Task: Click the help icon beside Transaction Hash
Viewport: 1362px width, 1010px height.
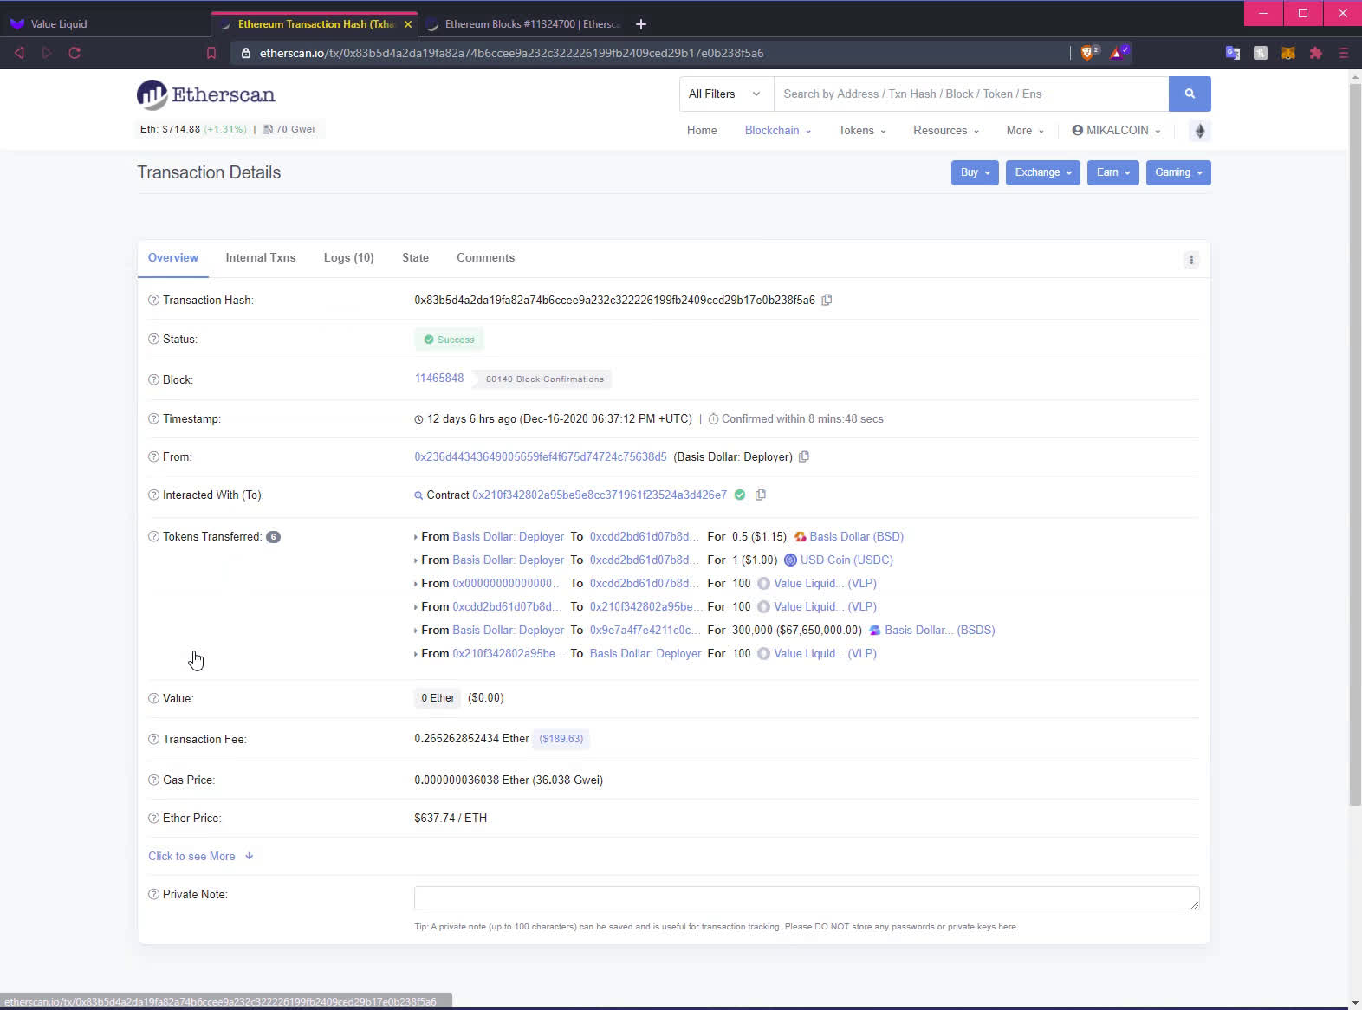Action: (153, 300)
